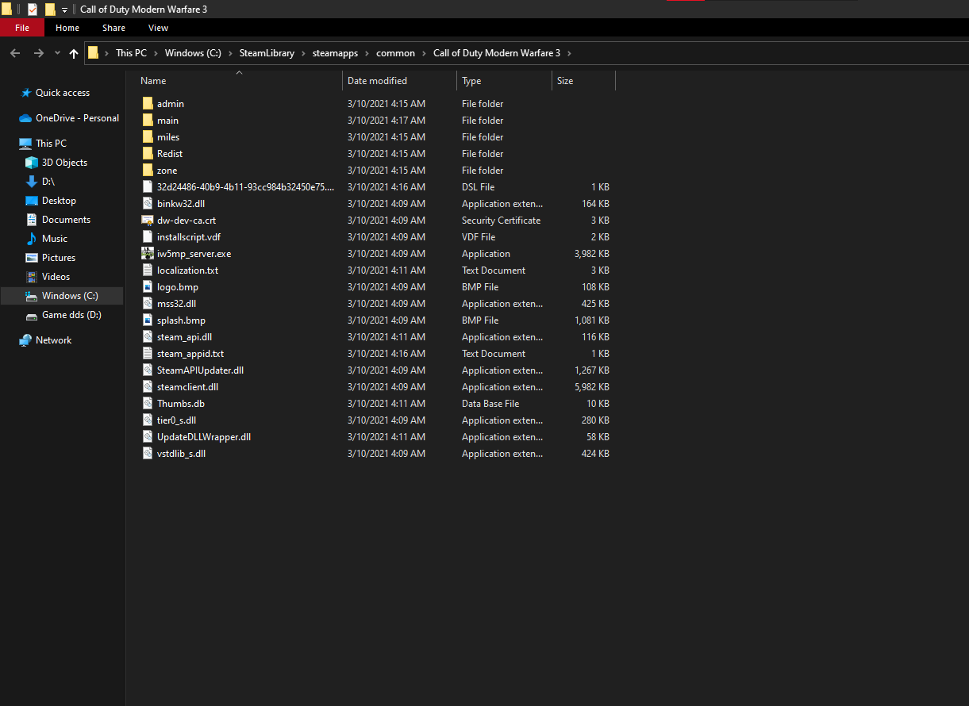Sort by the Type column header
This screenshot has height=706, width=969.
point(505,81)
